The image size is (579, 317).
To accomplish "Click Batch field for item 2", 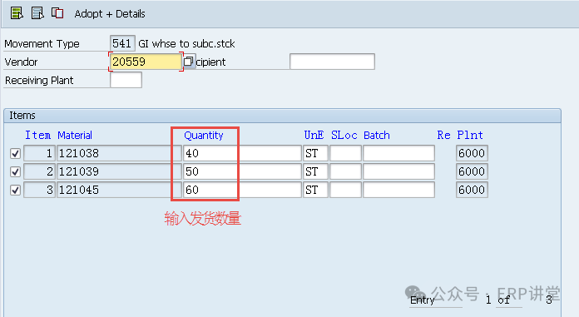I will (x=398, y=171).
